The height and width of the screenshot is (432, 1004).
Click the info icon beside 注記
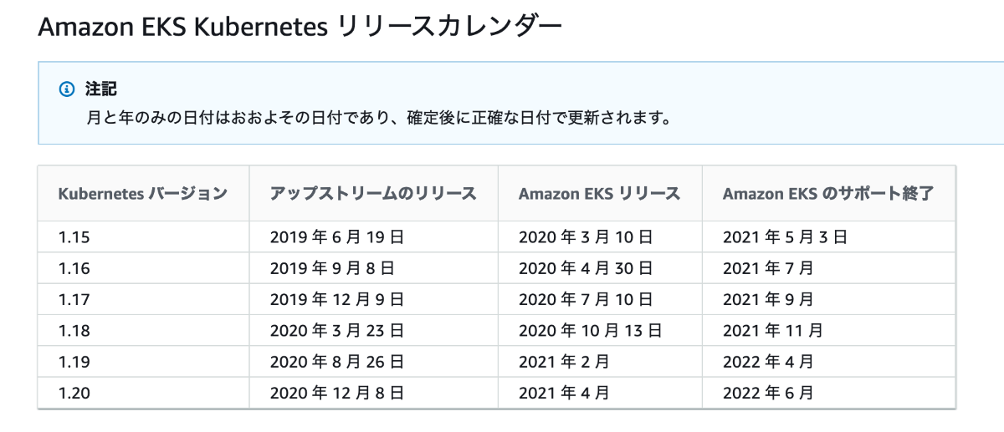tap(66, 89)
